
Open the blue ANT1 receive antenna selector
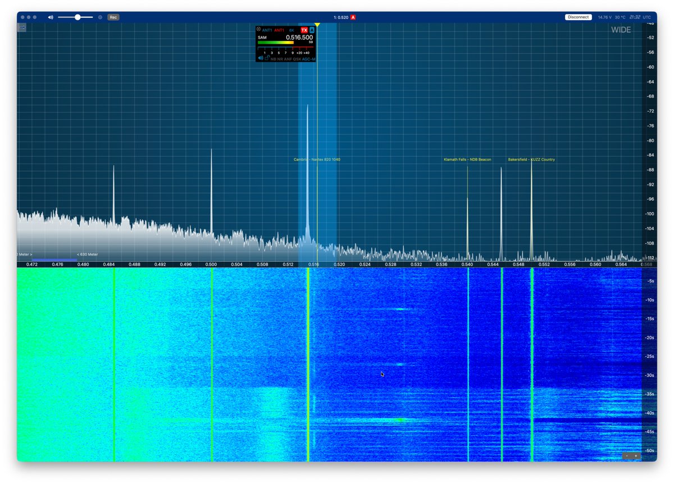pos(267,30)
